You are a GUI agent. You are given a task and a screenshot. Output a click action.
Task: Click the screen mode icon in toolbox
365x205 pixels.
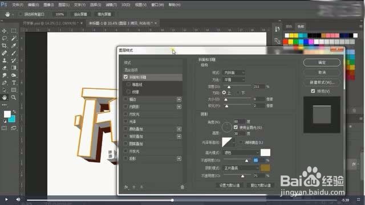pyautogui.click(x=14, y=128)
